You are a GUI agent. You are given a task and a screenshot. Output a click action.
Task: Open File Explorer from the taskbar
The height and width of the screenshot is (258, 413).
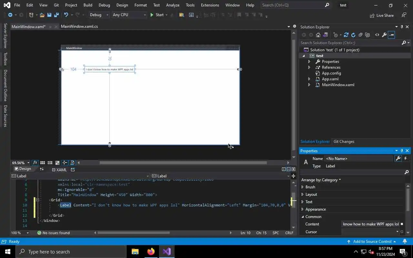[x=135, y=252]
